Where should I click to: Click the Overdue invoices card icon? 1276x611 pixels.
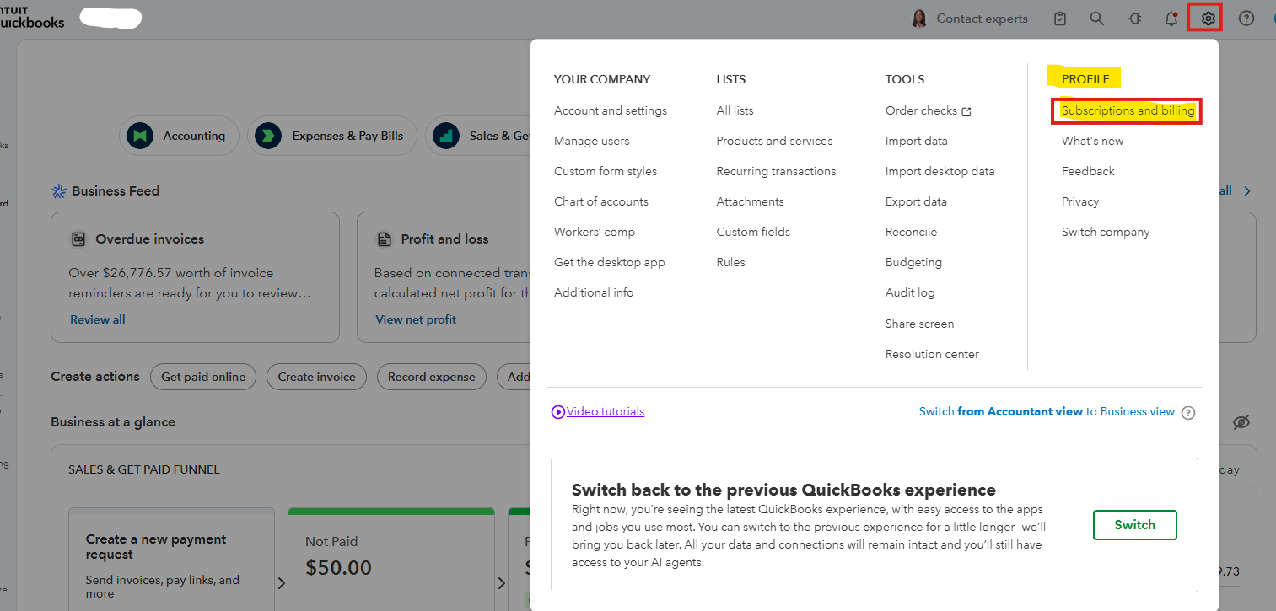coord(78,239)
